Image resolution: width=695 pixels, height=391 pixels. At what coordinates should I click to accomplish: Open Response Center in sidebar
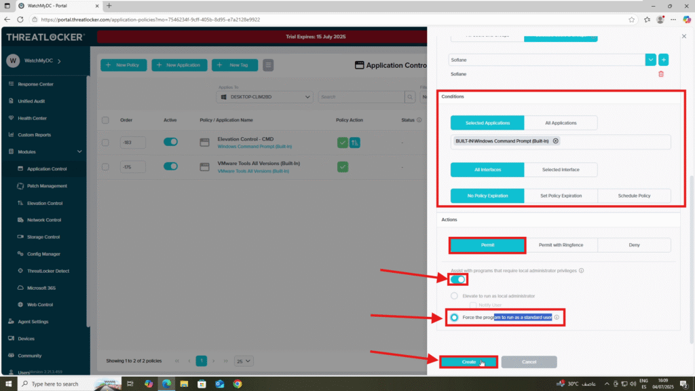[35, 84]
